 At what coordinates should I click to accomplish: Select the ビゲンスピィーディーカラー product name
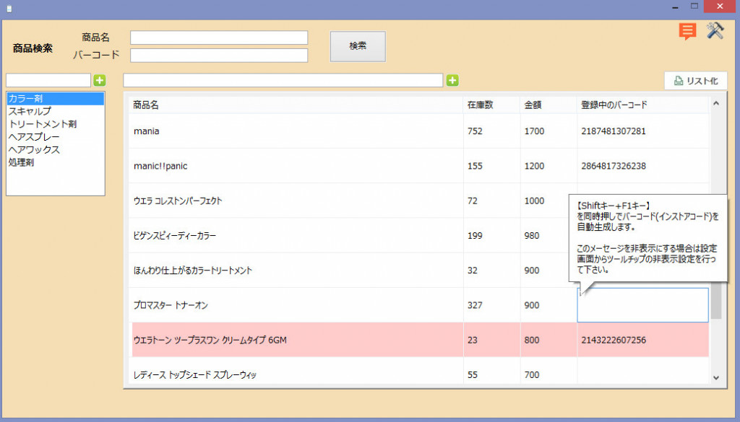[175, 235]
